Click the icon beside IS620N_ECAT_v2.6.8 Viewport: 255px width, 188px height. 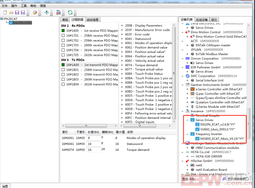pyautogui.click(x=197, y=124)
